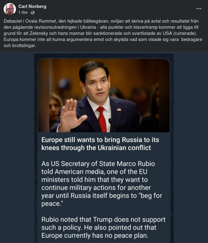Click the Carl Norberg author name
This screenshot has height=243, width=208.
32,6
